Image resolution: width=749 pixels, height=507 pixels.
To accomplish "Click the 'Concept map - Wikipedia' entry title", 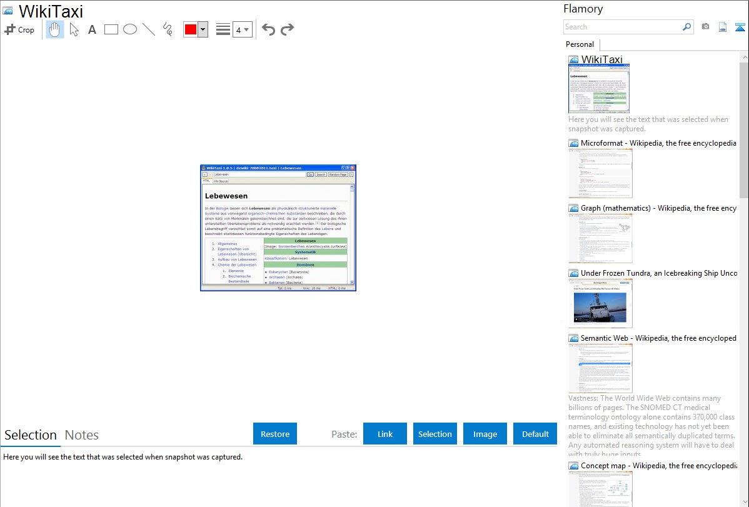I will pyautogui.click(x=658, y=465).
